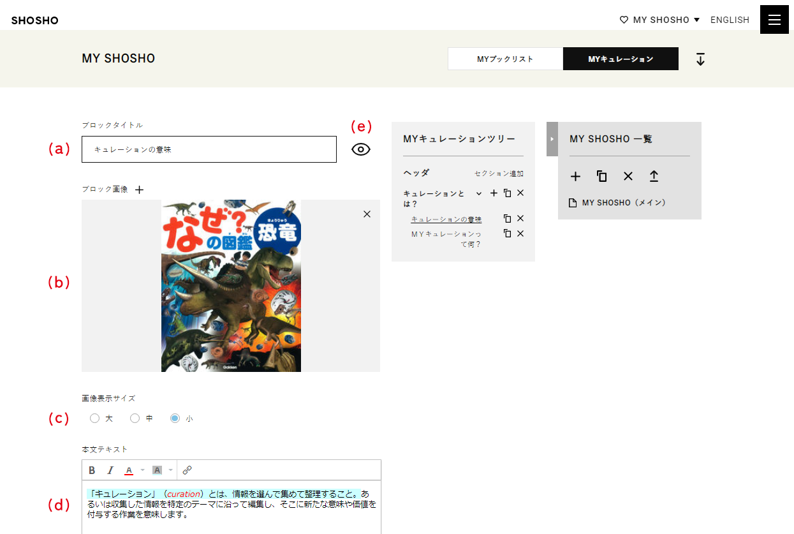The image size is (794, 534).
Task: Toggle the preview eye icon
Action: click(361, 149)
